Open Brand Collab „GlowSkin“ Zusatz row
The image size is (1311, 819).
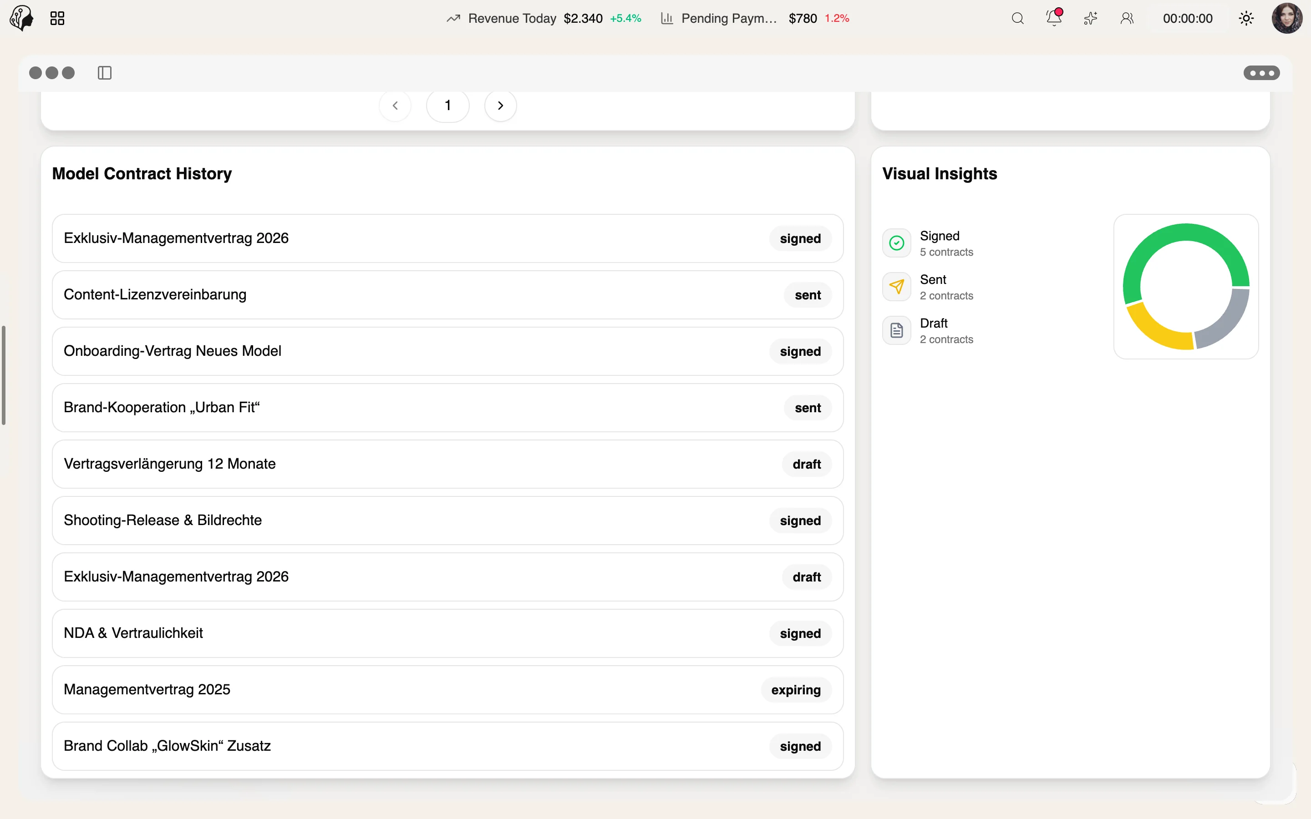click(447, 746)
